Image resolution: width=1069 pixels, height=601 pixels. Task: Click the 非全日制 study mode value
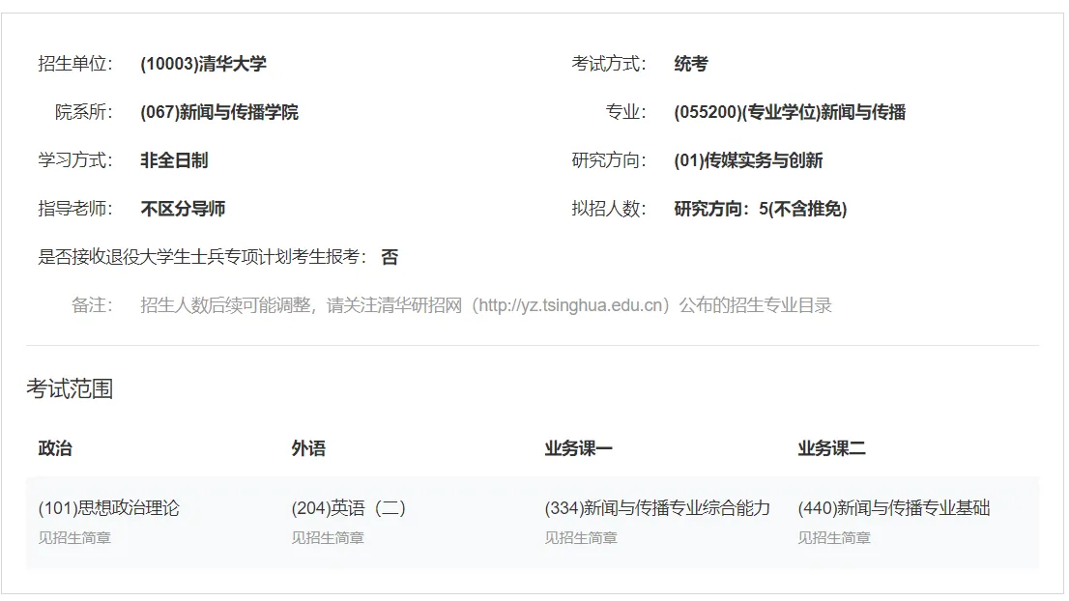pyautogui.click(x=174, y=160)
